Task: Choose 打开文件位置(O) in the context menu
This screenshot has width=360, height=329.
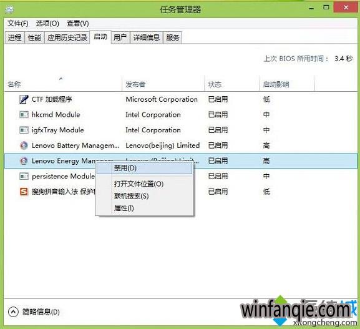Action: coord(139,184)
